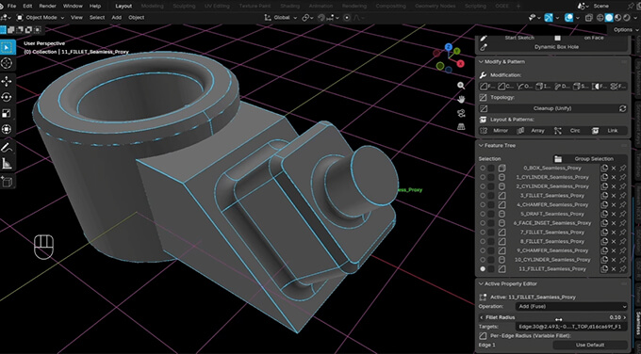Viewport: 641px width, 354px height.
Task: Select the Annotate tool
Action: pyautogui.click(x=7, y=148)
